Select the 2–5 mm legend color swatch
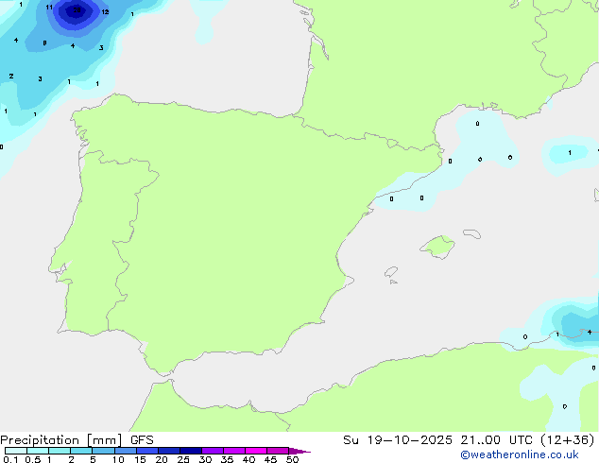Screen dimensions: 599x463 point(81,451)
